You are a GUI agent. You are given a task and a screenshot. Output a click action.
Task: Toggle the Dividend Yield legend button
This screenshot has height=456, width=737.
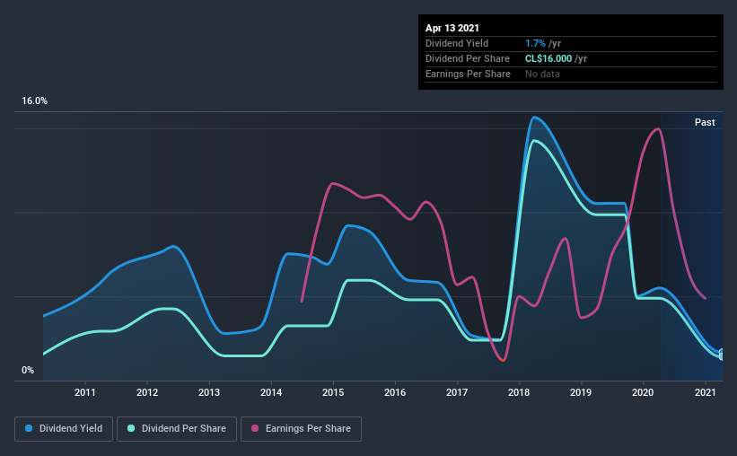[x=64, y=429]
